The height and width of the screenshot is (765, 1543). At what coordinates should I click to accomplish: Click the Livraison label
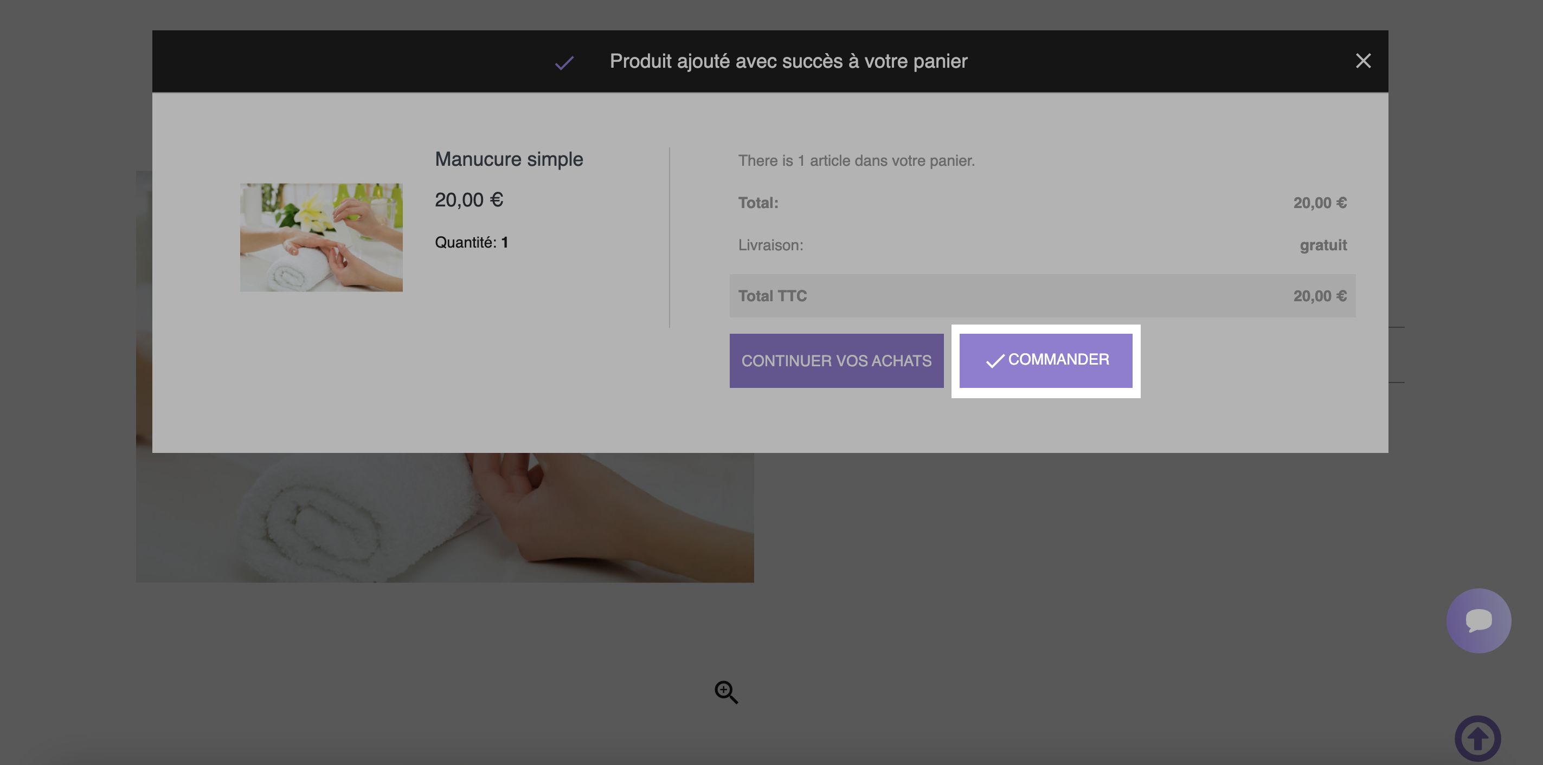tap(770, 245)
